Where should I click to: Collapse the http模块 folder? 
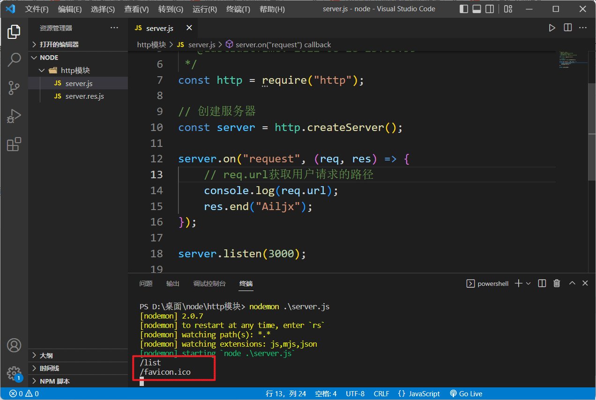point(75,70)
